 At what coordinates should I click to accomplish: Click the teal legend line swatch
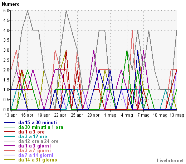pos(10,136)
